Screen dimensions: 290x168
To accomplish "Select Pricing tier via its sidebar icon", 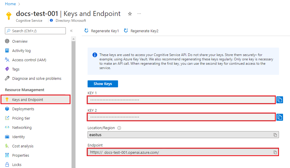I will click(6, 118).
